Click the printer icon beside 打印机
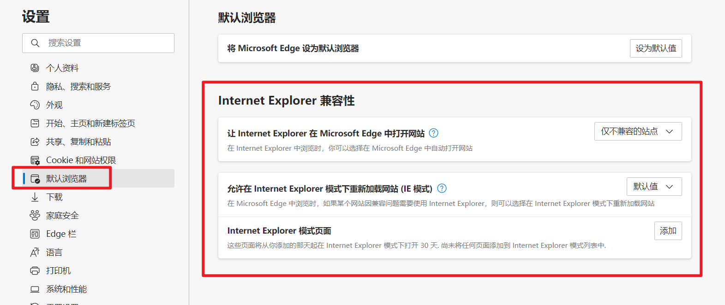The height and width of the screenshot is (305, 725). pyautogui.click(x=35, y=270)
